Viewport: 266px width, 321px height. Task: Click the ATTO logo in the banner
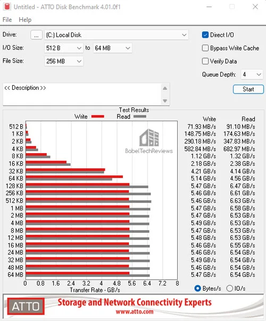[26, 306]
